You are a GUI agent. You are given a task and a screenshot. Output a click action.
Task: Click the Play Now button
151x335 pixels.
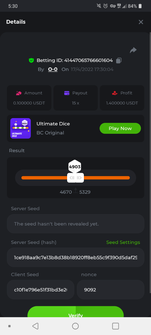point(120,128)
